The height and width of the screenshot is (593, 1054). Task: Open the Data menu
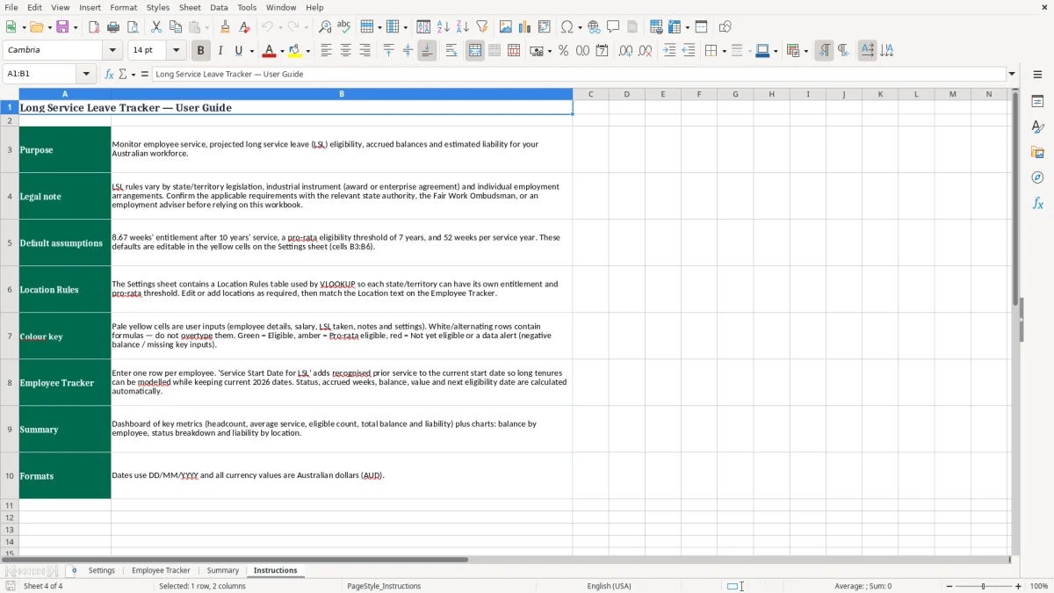pos(219,7)
